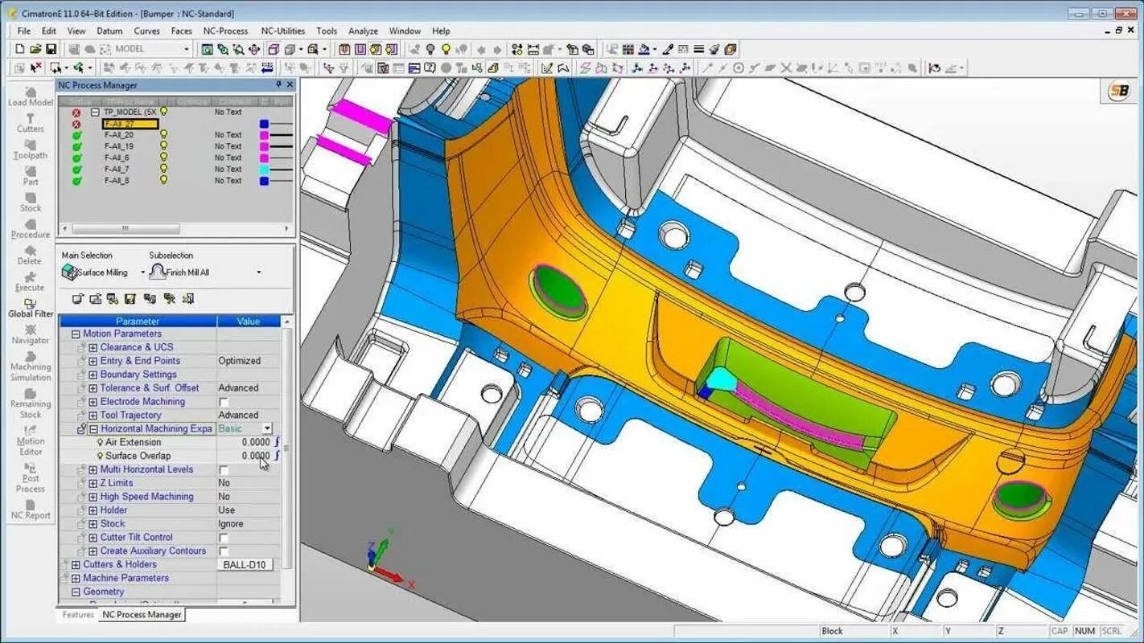This screenshot has height=643, width=1144.
Task: Click the Toolpath sidebar icon
Action: [x=31, y=149]
